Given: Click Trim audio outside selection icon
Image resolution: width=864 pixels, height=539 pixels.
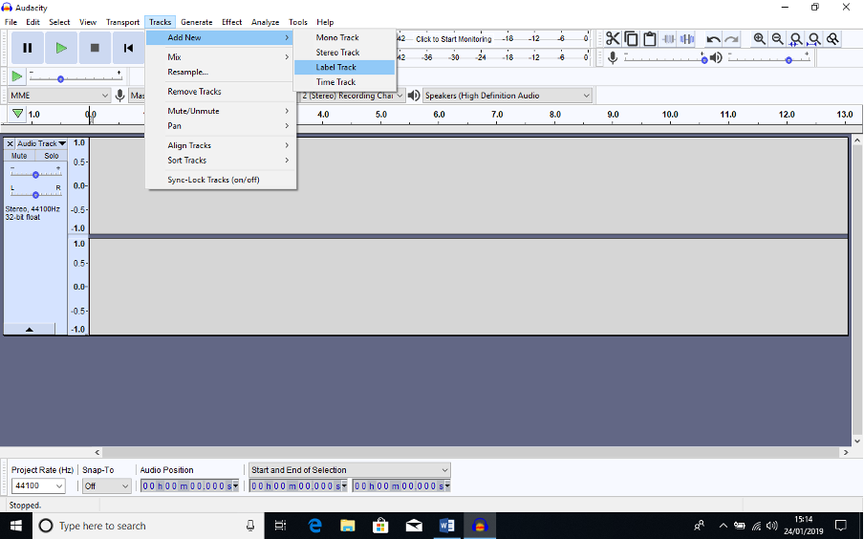Looking at the screenshot, I should click(x=668, y=38).
